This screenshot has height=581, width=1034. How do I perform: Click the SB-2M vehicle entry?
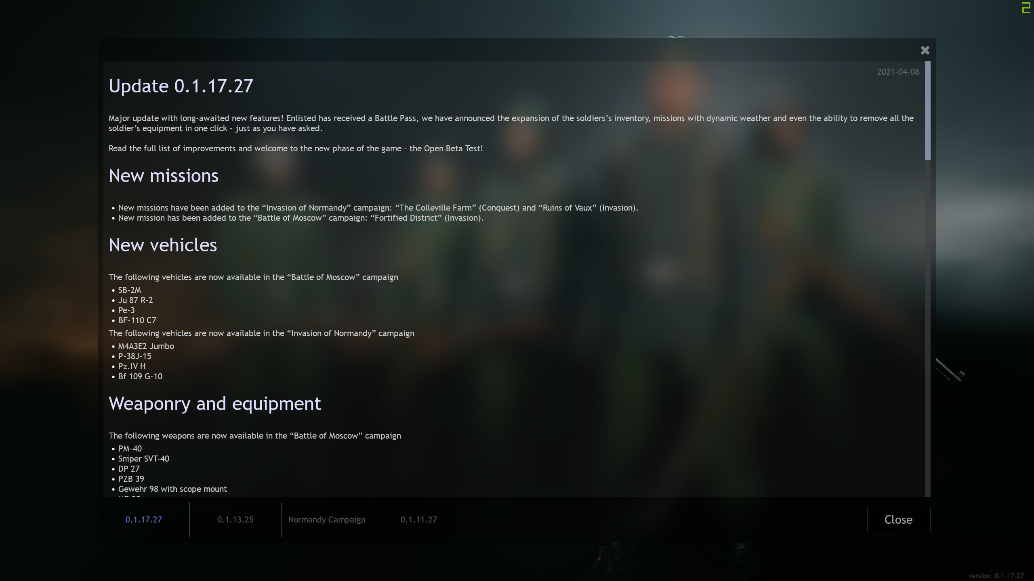coord(129,290)
